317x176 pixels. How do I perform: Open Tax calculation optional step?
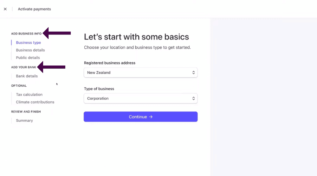coord(29,94)
